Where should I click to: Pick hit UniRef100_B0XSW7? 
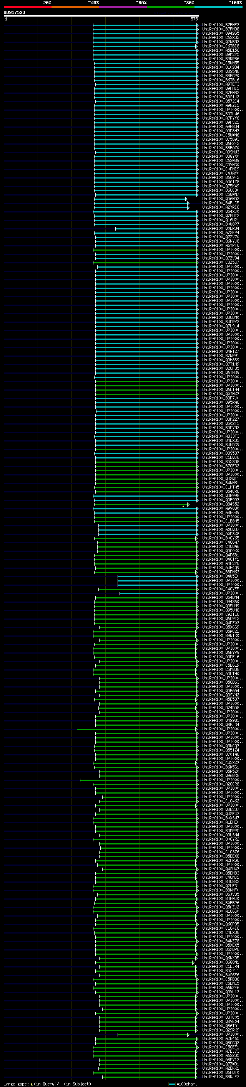point(220,819)
